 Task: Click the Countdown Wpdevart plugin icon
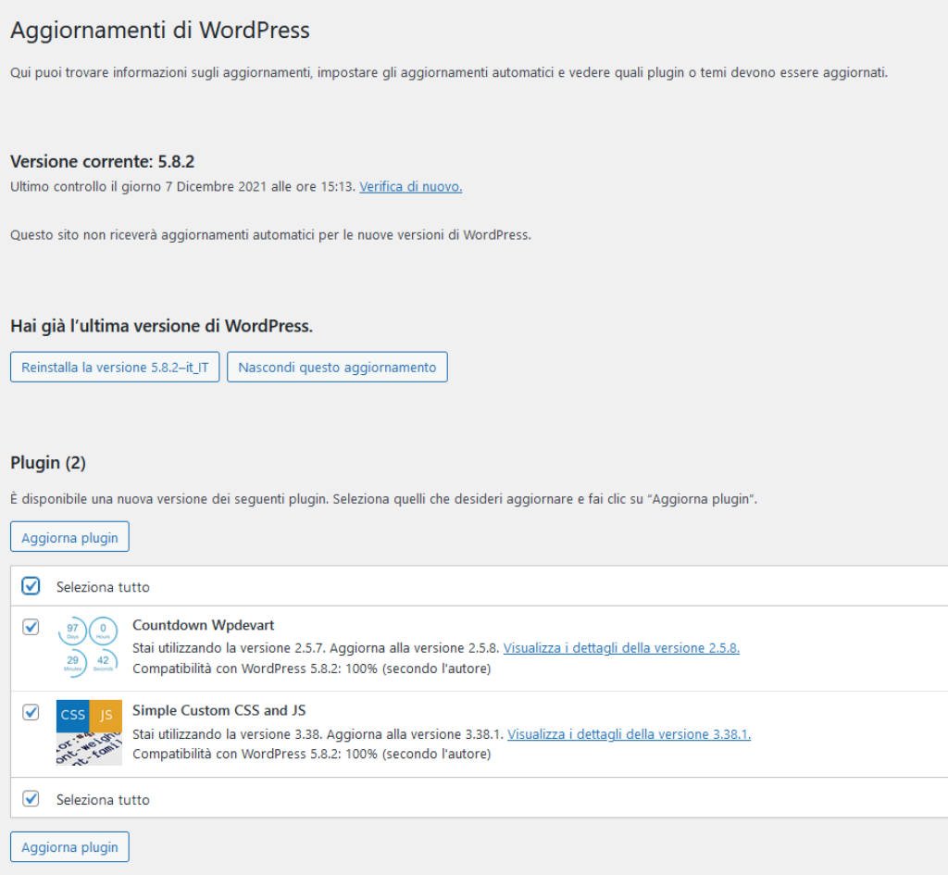click(88, 647)
